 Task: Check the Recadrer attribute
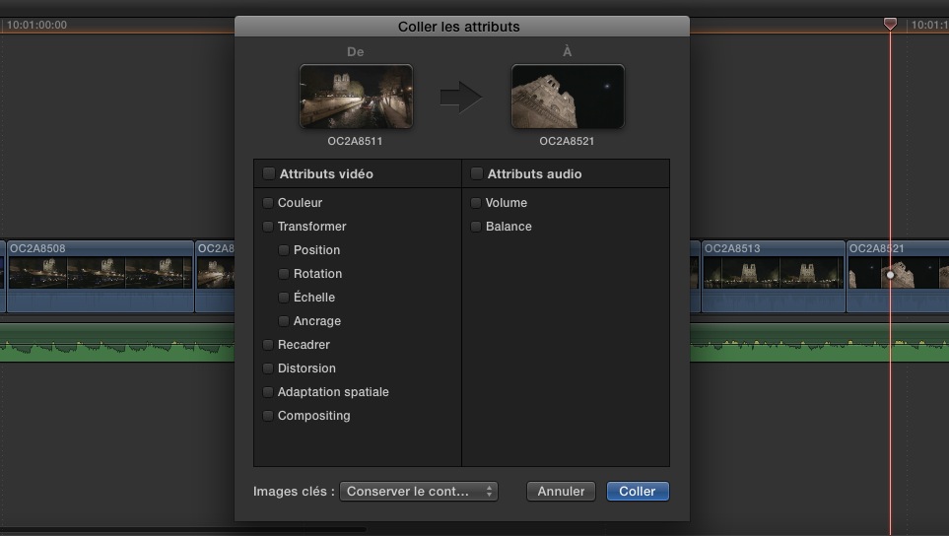pos(267,344)
